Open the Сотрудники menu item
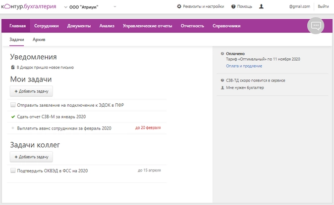 (47, 26)
